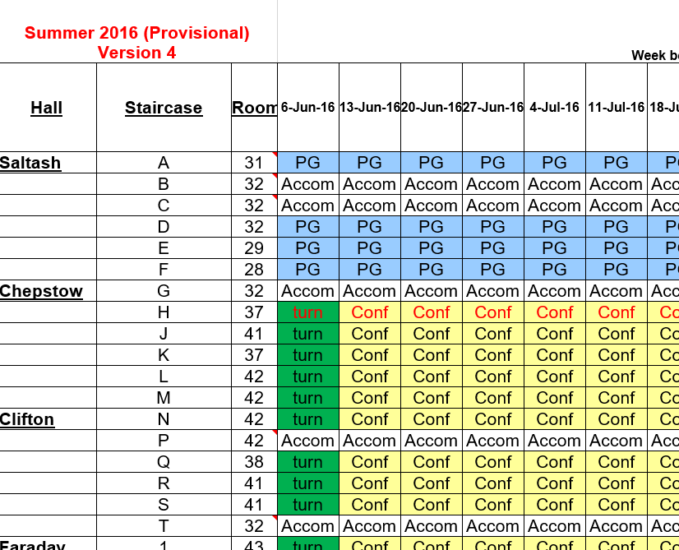The height and width of the screenshot is (550, 679).
Task: Open the Chepstow hall name cell
Action: (41, 291)
